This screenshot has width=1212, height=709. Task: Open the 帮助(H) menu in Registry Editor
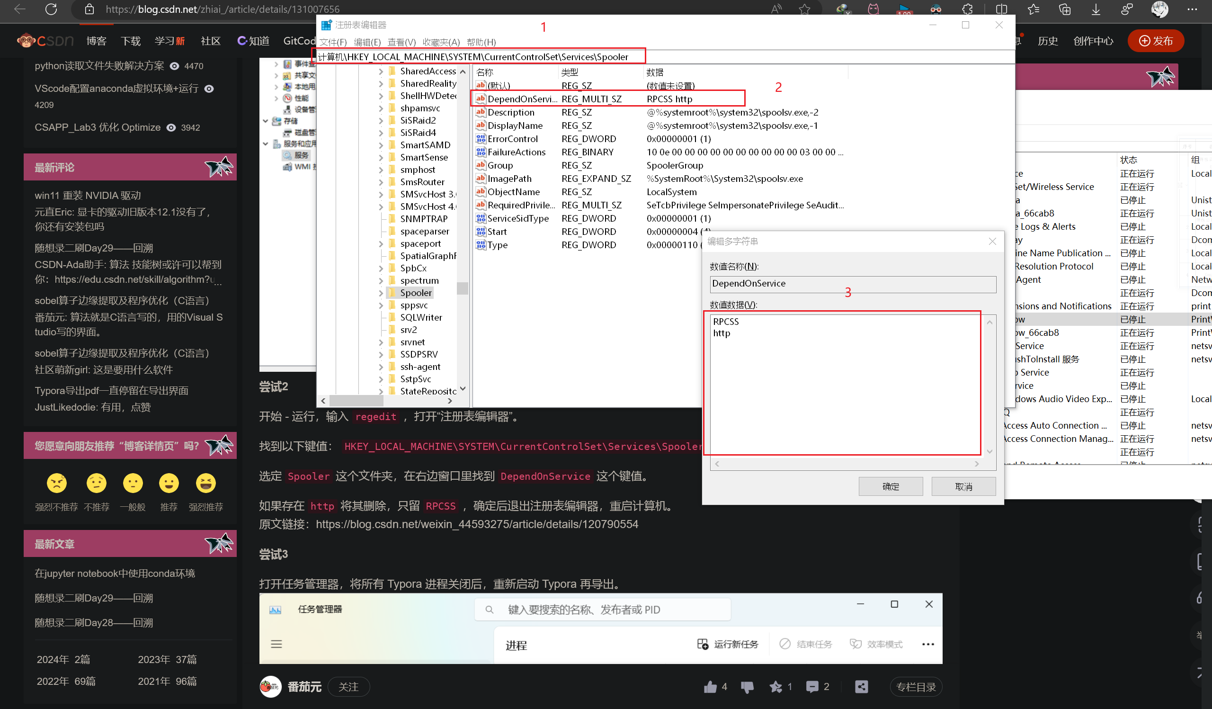coord(481,42)
